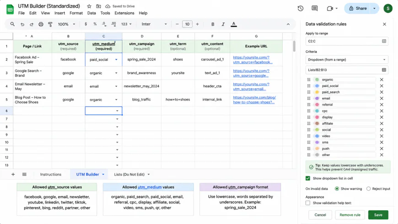Click drag handle of referral item
Viewport: 398px width, 224px height.
tap(309, 105)
